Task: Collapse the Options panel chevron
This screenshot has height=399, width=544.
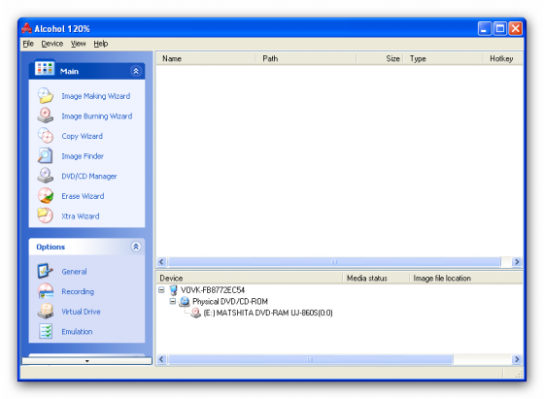Action: tap(136, 247)
